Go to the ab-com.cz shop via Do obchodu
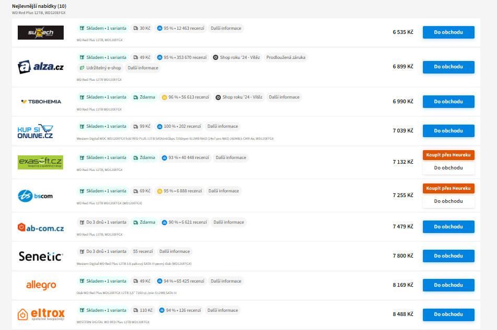 (448, 227)
